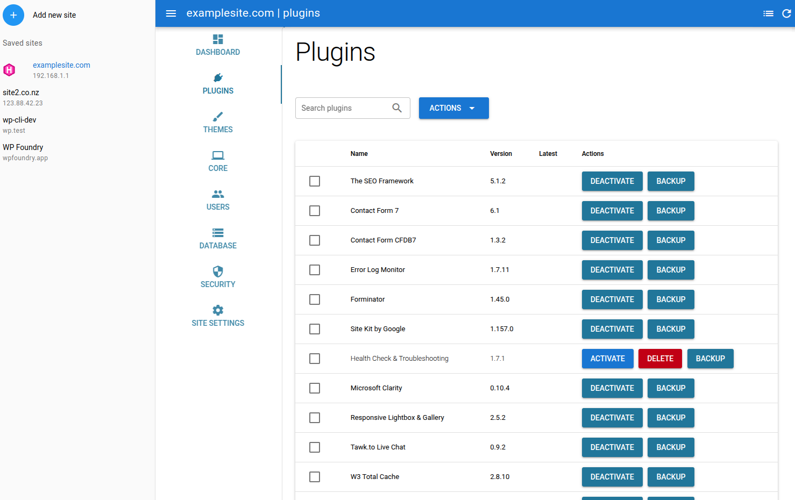Delete Health Check & Troubleshooting plugin
The height and width of the screenshot is (500, 795).
(660, 359)
